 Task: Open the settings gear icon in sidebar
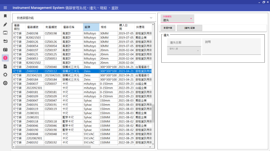pyautogui.click(x=5, y=75)
